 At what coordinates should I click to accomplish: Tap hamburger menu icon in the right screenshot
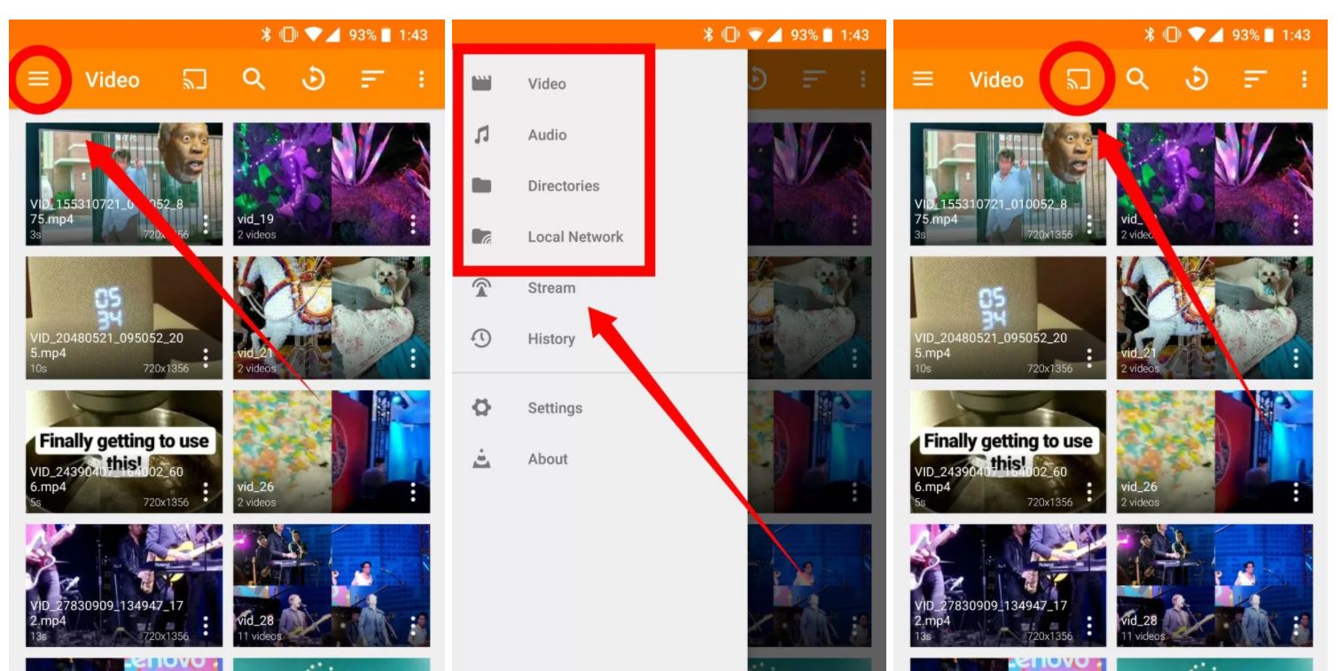click(923, 80)
